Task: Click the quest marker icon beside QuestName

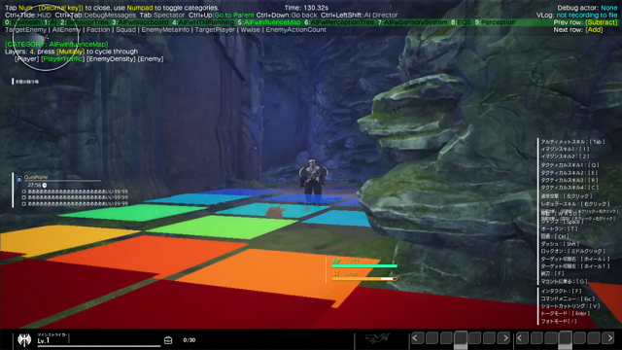Action: tap(19, 179)
